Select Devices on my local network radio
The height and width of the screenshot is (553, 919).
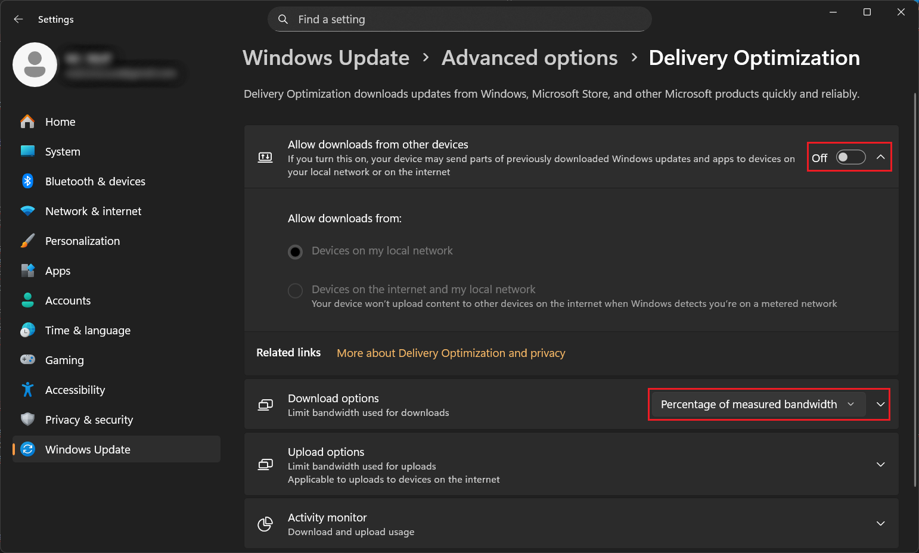295,252
